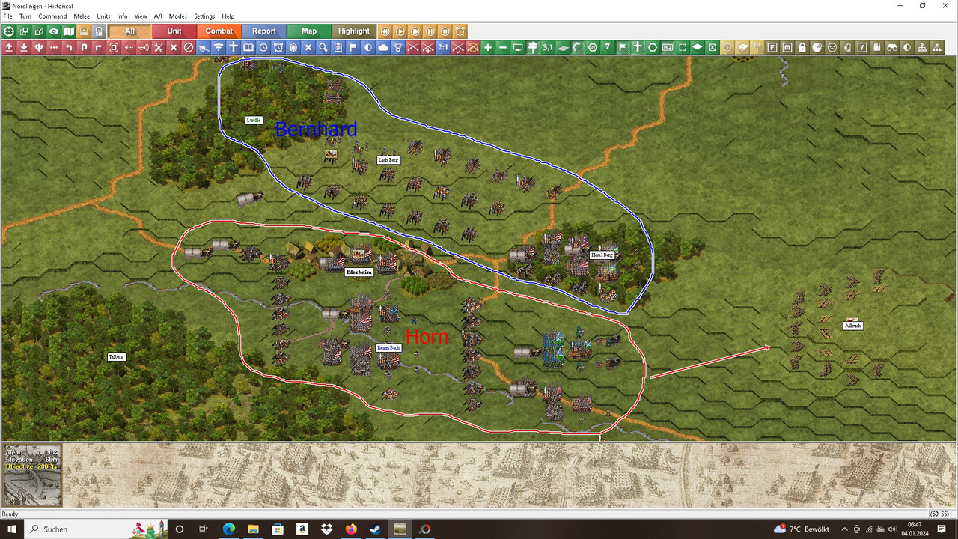Click the Ederheim map label
Viewport: 958px width, 539px height.
[359, 272]
